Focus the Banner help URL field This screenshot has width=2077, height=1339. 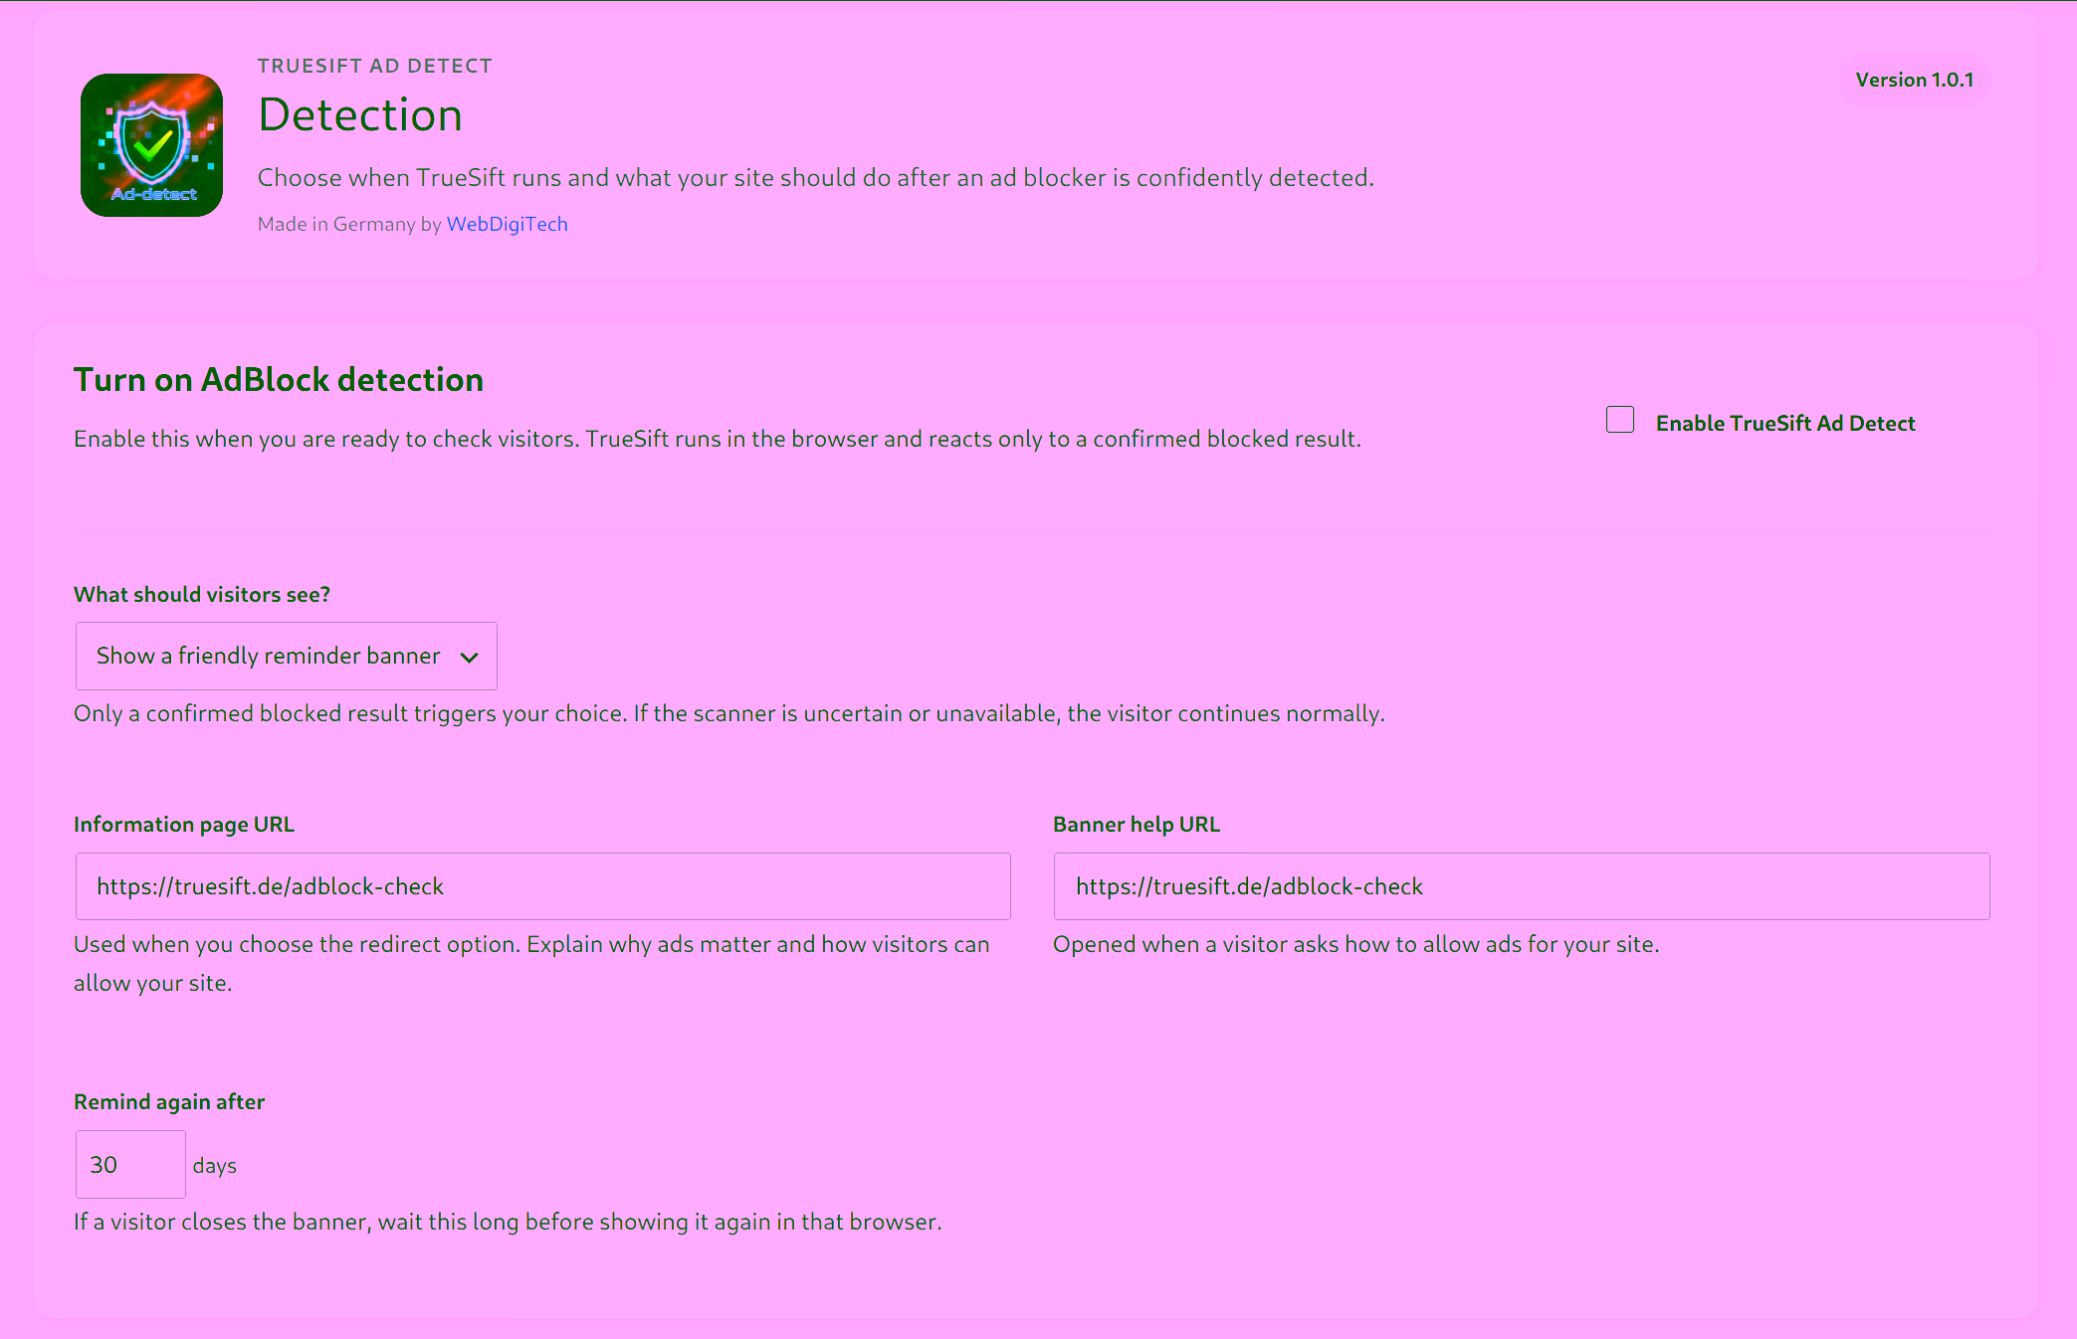point(1522,886)
